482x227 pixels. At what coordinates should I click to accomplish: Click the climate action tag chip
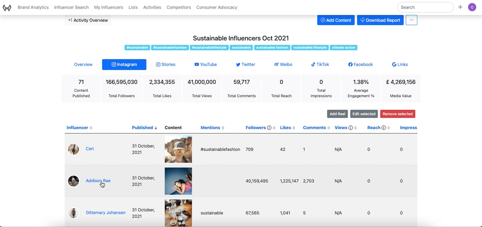coord(344,48)
